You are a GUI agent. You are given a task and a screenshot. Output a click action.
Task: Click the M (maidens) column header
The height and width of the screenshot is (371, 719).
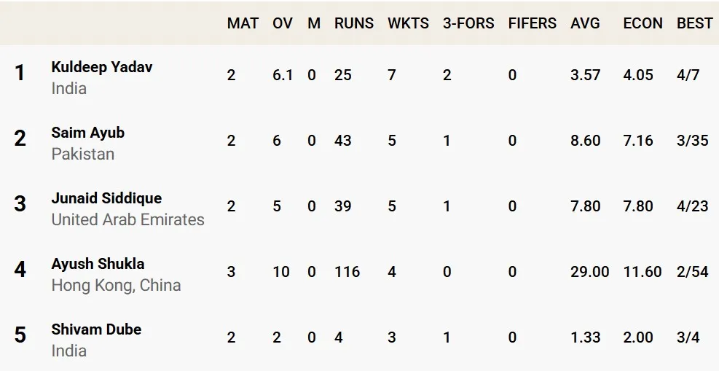pyautogui.click(x=313, y=23)
